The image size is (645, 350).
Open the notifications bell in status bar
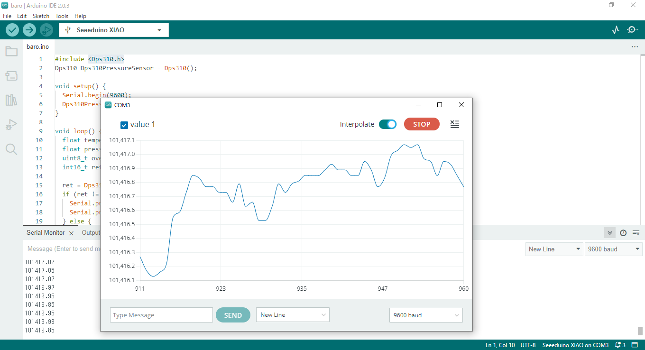point(620,345)
